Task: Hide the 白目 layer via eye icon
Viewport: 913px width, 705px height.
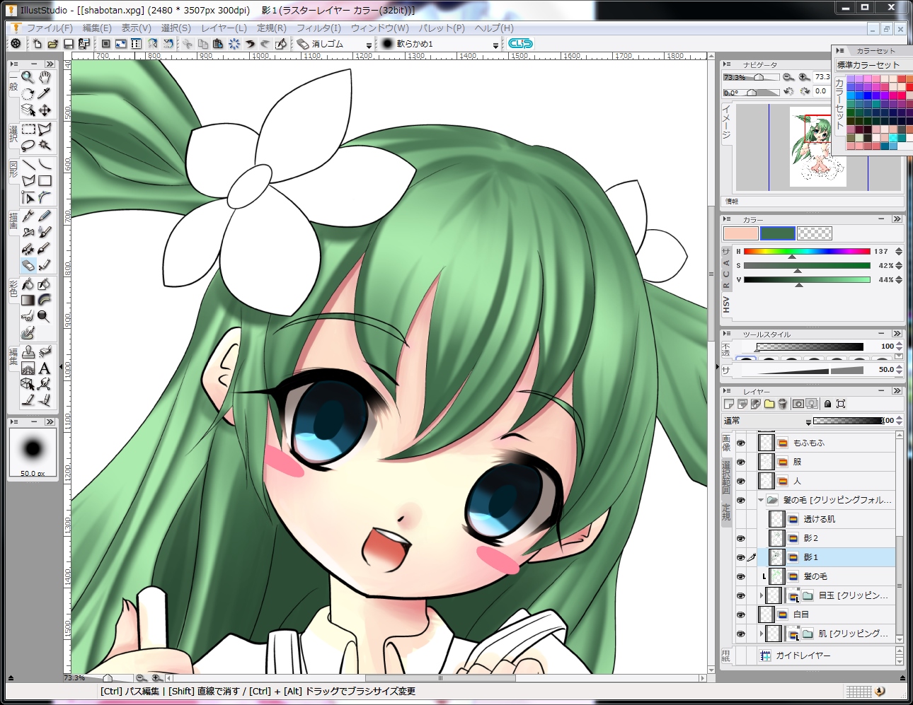Action: (x=740, y=614)
